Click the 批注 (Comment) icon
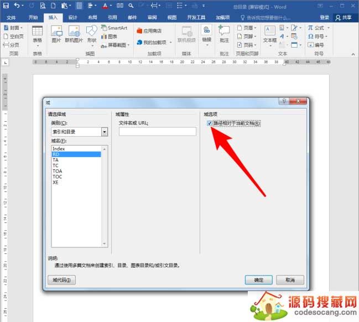 [223, 33]
